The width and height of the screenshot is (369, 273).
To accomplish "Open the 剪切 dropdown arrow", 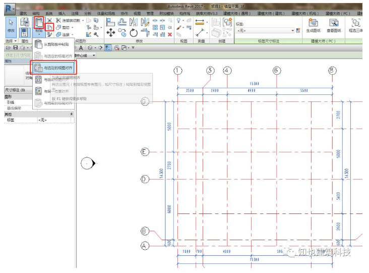I will click(72, 28).
